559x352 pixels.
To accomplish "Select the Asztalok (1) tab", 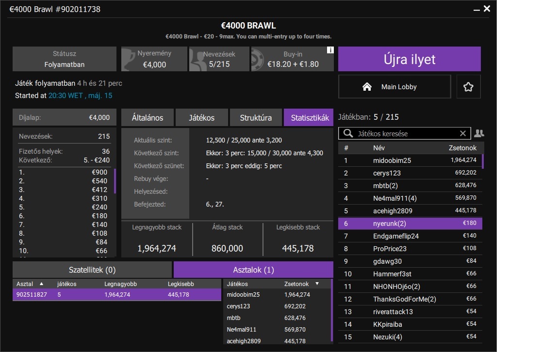I will point(253,270).
